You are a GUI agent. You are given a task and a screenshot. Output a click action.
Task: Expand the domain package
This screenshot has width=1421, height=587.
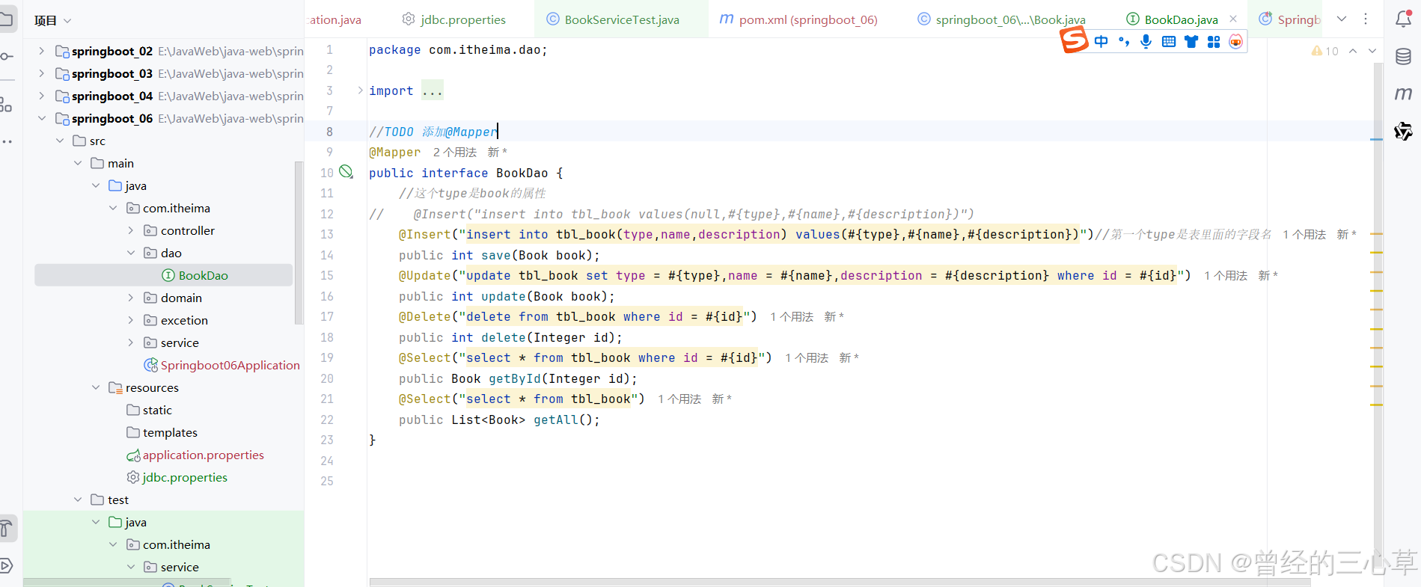pyautogui.click(x=131, y=298)
